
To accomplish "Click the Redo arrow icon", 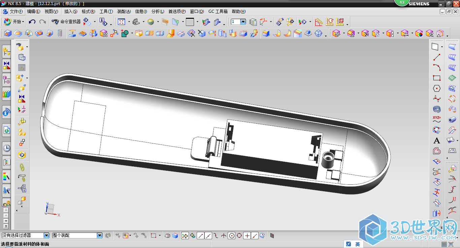I will pos(42,22).
